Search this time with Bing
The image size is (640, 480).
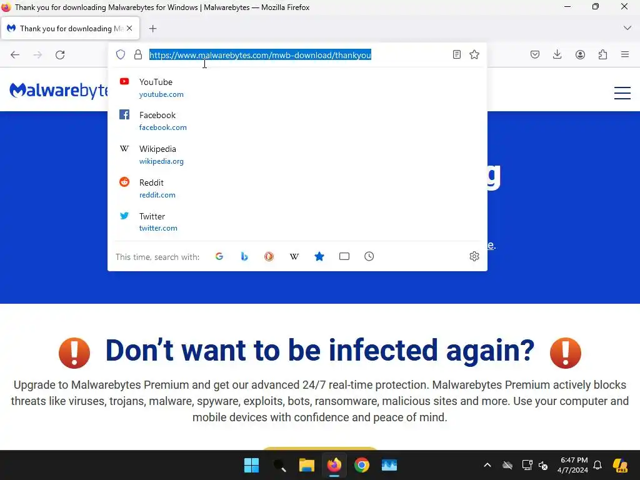pyautogui.click(x=244, y=256)
